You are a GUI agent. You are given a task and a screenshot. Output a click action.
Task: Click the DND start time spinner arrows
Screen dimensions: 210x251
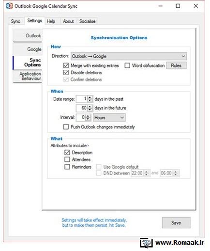[147, 173]
